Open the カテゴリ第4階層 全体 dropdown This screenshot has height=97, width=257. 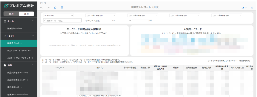(227, 16)
